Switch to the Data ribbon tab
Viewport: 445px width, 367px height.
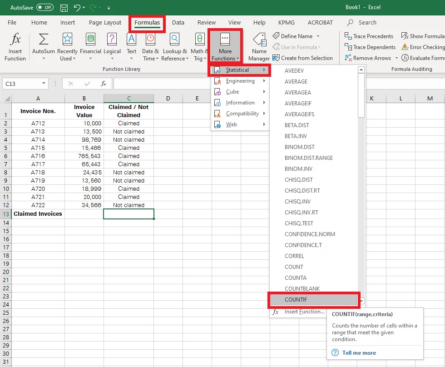pos(178,22)
